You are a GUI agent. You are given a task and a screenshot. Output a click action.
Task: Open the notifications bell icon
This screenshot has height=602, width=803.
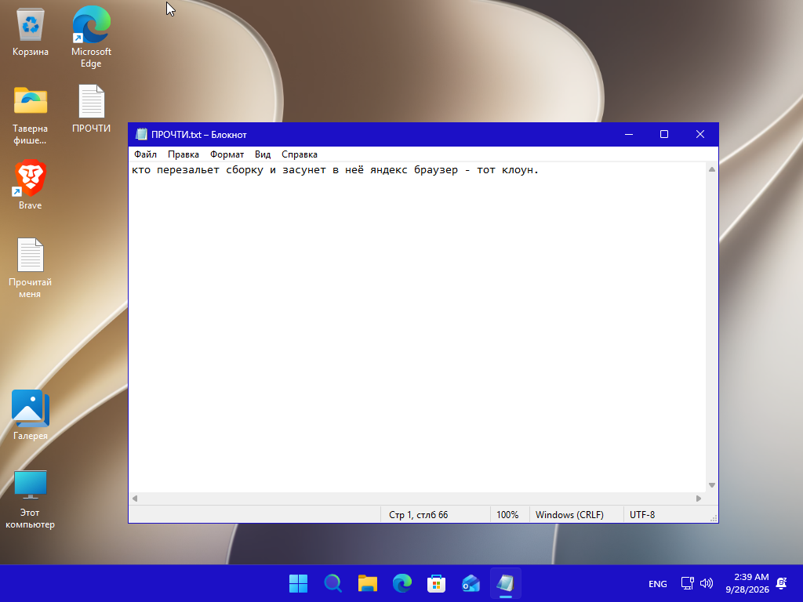(x=782, y=583)
